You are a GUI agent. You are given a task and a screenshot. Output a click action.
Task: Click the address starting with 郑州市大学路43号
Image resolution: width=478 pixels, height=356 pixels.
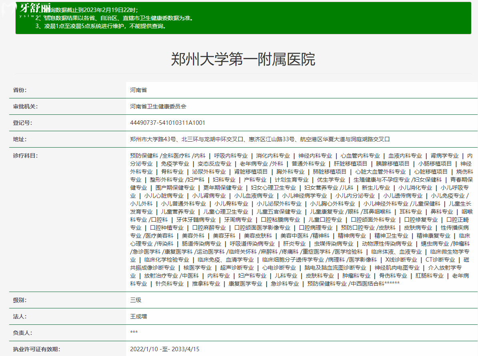point(260,140)
